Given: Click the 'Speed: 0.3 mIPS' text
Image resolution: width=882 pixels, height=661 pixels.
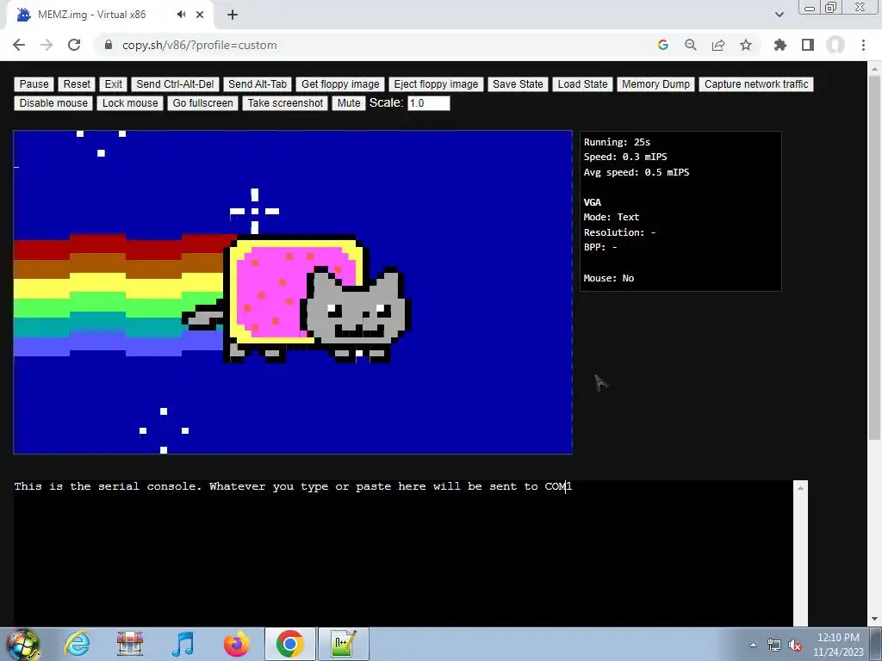Looking at the screenshot, I should 625,157.
